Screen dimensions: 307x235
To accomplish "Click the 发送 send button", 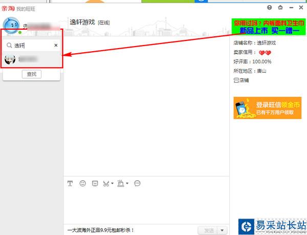I will tap(208, 230).
